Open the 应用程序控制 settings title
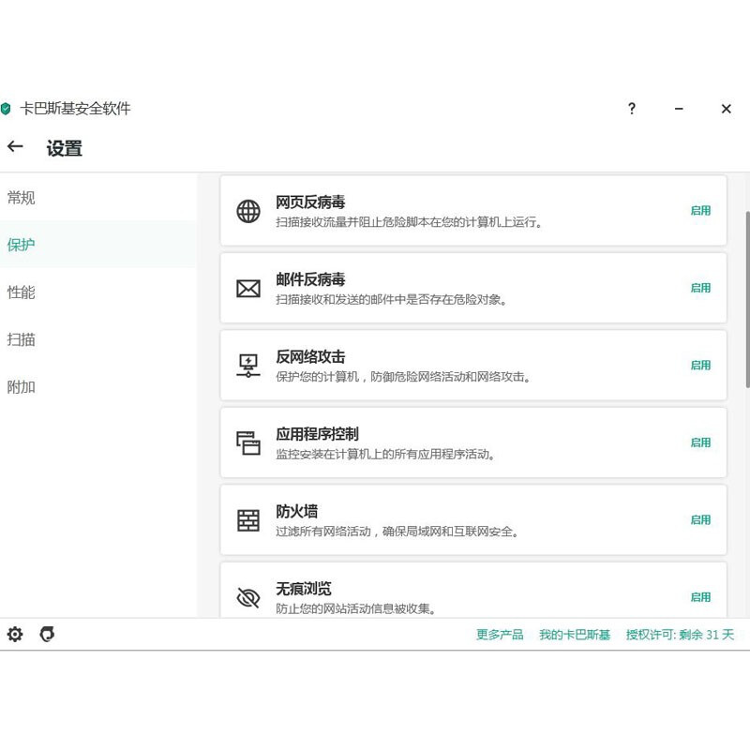This screenshot has width=750, height=750. coord(317,434)
